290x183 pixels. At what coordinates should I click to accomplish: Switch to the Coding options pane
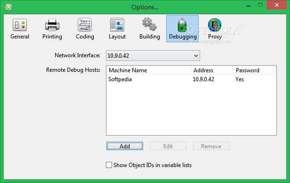click(x=85, y=29)
